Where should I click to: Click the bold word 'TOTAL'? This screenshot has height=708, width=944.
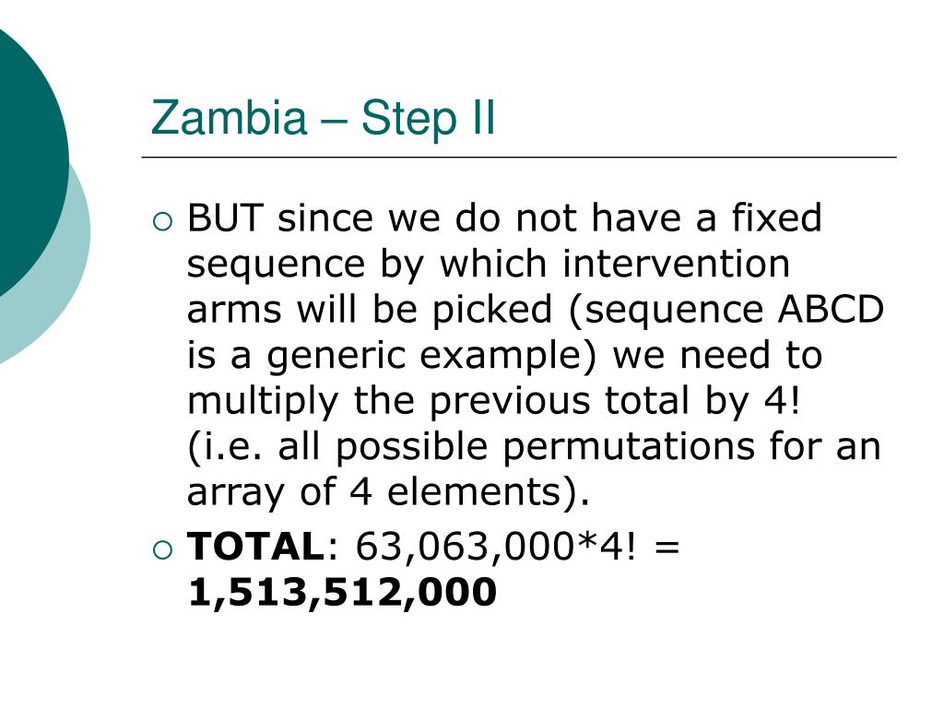256,546
